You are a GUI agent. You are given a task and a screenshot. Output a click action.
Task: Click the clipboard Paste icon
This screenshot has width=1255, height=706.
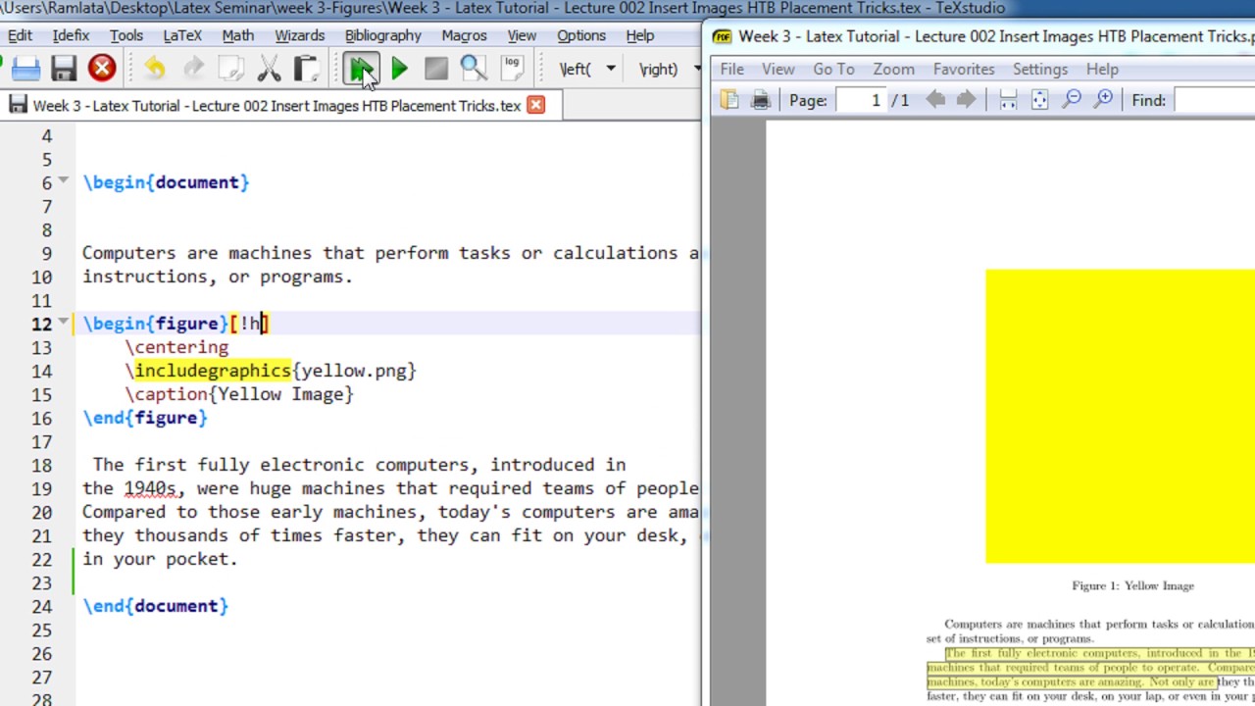point(306,69)
